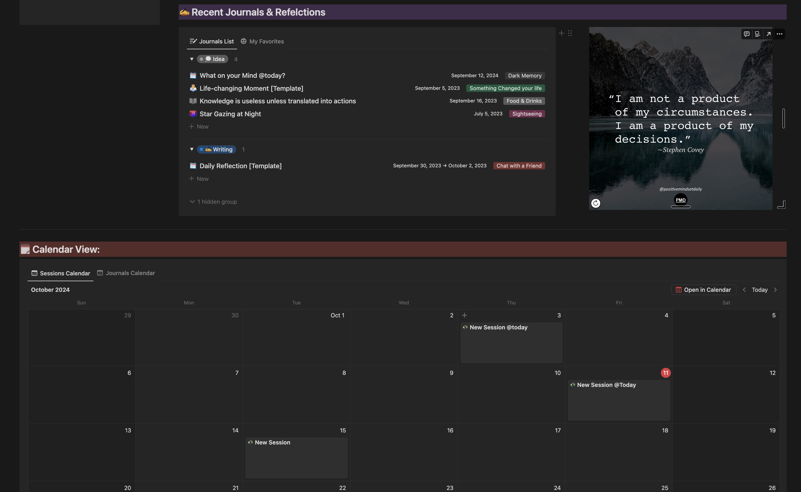The width and height of the screenshot is (801, 492).
Task: Click the icon of Star Gazing at Night
Action: click(193, 114)
